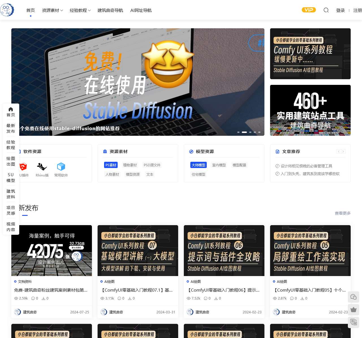Click the site logo in top-left corner
This screenshot has height=338, width=362.
[x=7, y=10]
